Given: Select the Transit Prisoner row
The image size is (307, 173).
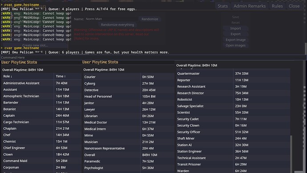Looking at the screenshot, I should tap(233, 165).
